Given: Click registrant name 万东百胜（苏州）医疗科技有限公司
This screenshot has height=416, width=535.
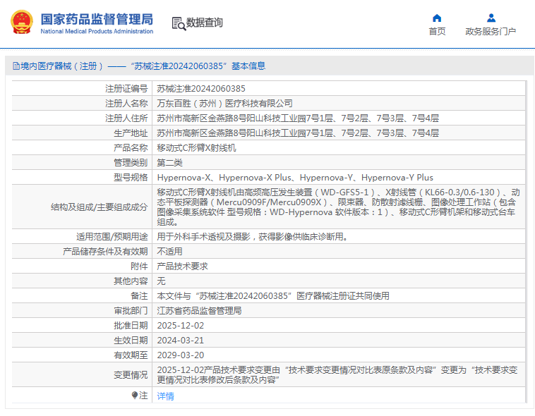Looking at the screenshot, I should 224,104.
